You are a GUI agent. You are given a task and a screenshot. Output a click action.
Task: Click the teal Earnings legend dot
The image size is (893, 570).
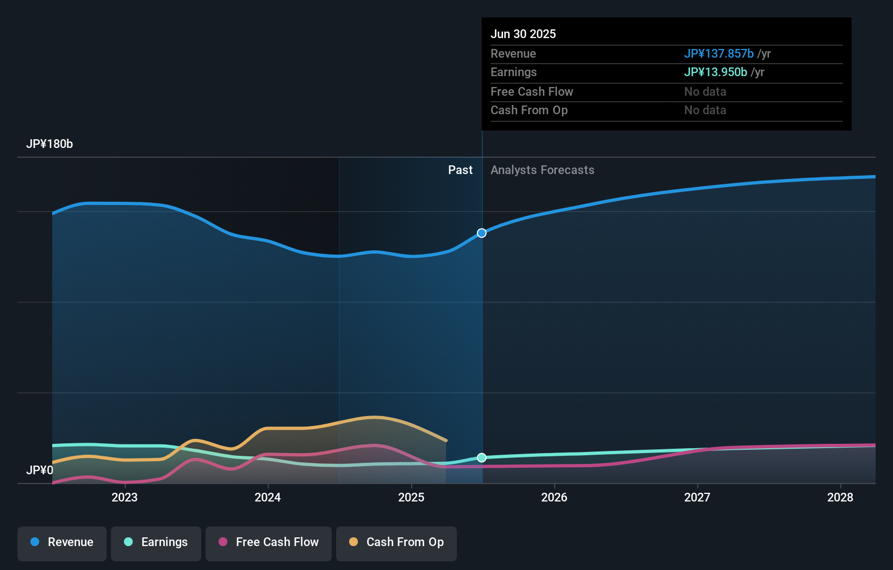pos(127,542)
